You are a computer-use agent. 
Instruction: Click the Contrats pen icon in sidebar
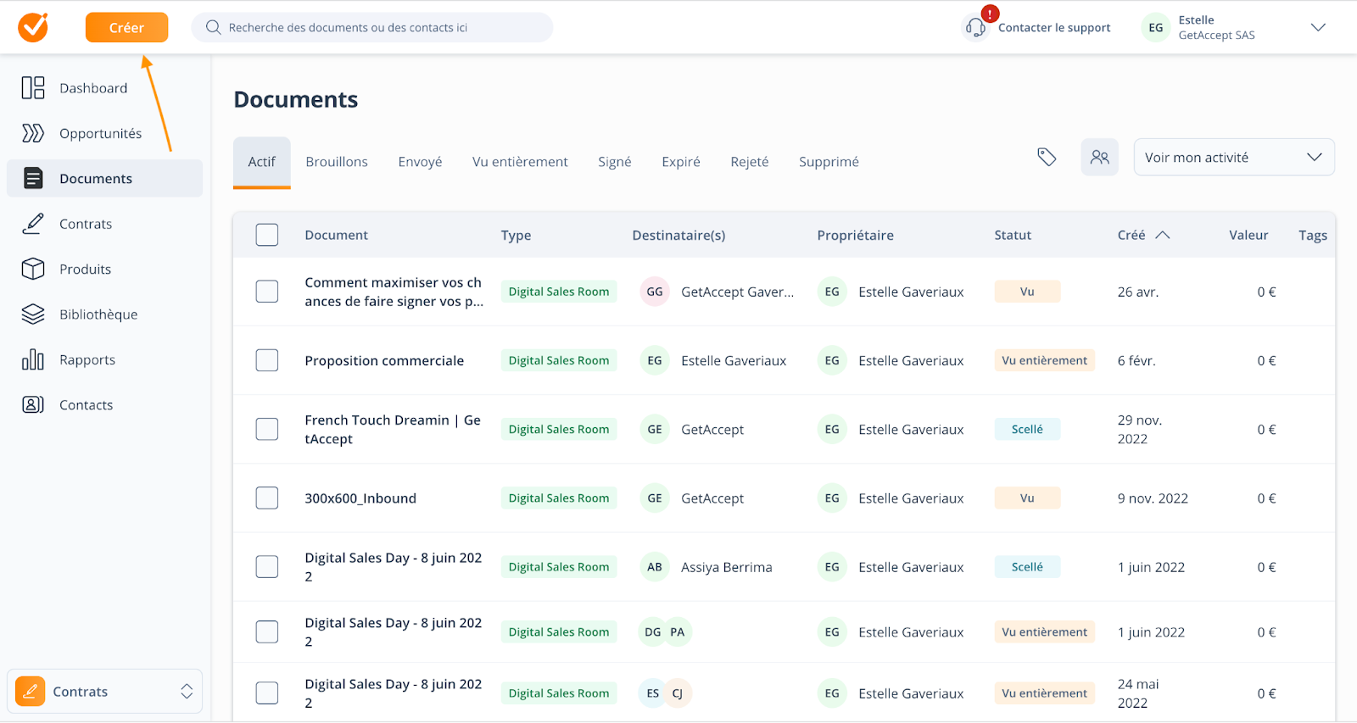click(x=33, y=224)
